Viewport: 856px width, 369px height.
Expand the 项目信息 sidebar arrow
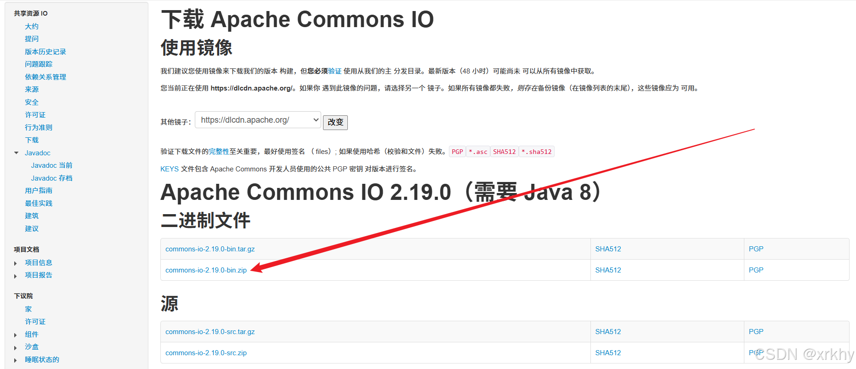coord(16,263)
